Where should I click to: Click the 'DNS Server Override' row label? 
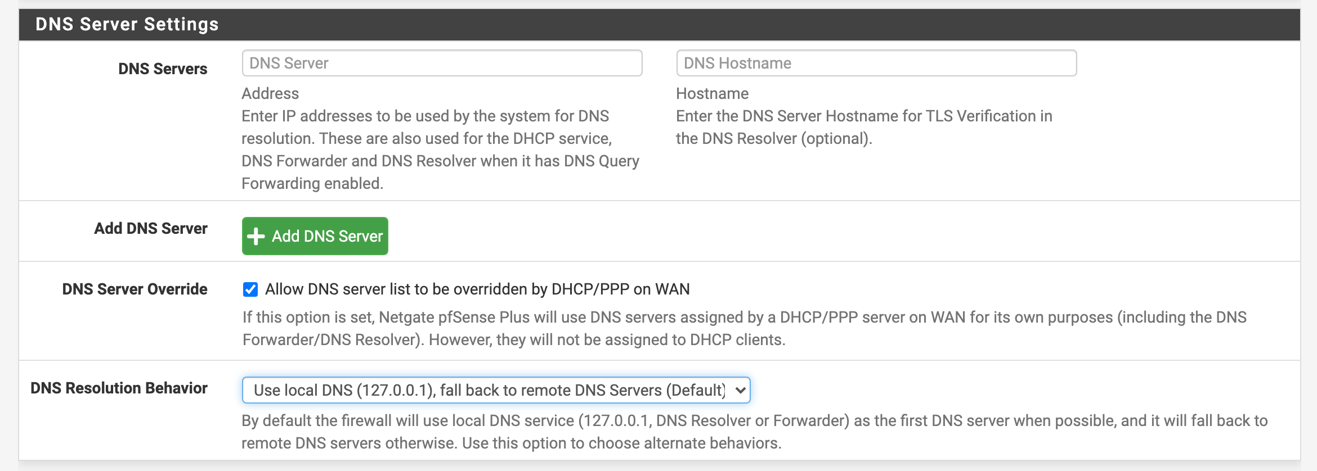135,289
